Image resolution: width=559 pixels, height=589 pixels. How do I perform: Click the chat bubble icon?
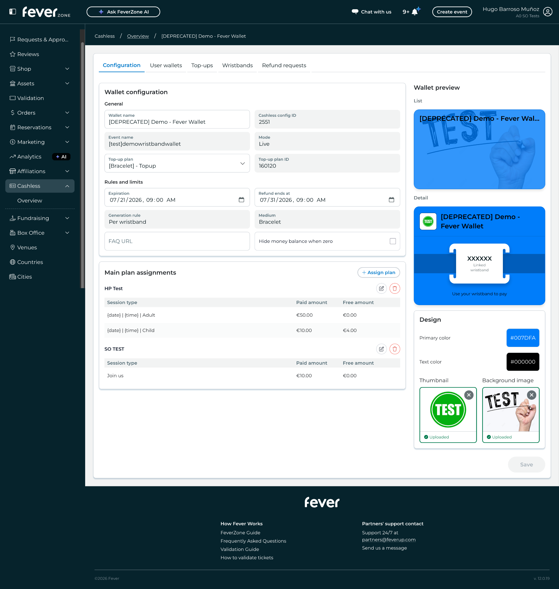click(x=355, y=12)
